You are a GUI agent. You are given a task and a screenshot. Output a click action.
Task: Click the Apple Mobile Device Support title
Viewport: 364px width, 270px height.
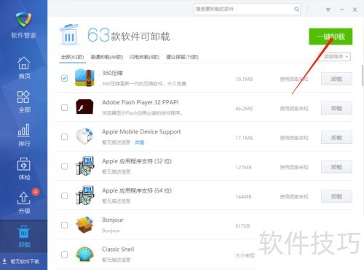coord(141,132)
